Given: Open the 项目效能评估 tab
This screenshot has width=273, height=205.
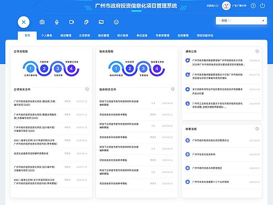Looking at the screenshot, I should click(x=205, y=36).
